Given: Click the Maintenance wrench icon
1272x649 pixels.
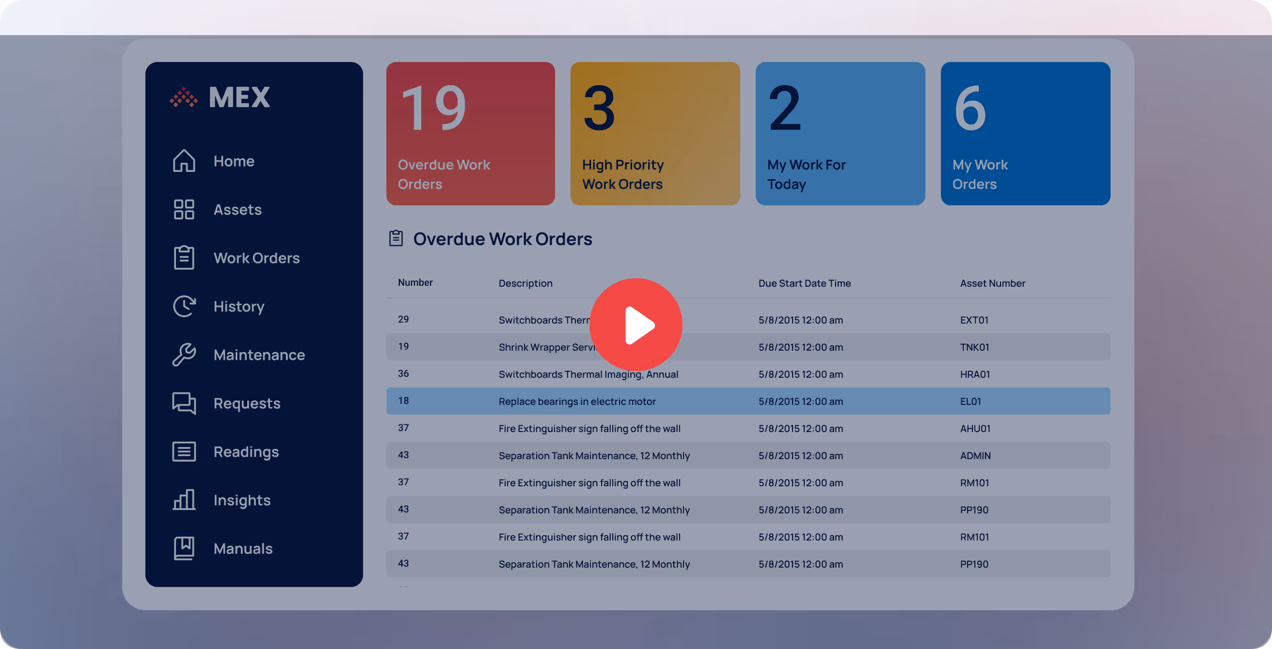Looking at the screenshot, I should (x=184, y=355).
